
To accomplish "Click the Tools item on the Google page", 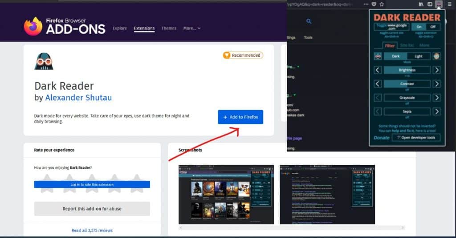I will pos(308,37).
